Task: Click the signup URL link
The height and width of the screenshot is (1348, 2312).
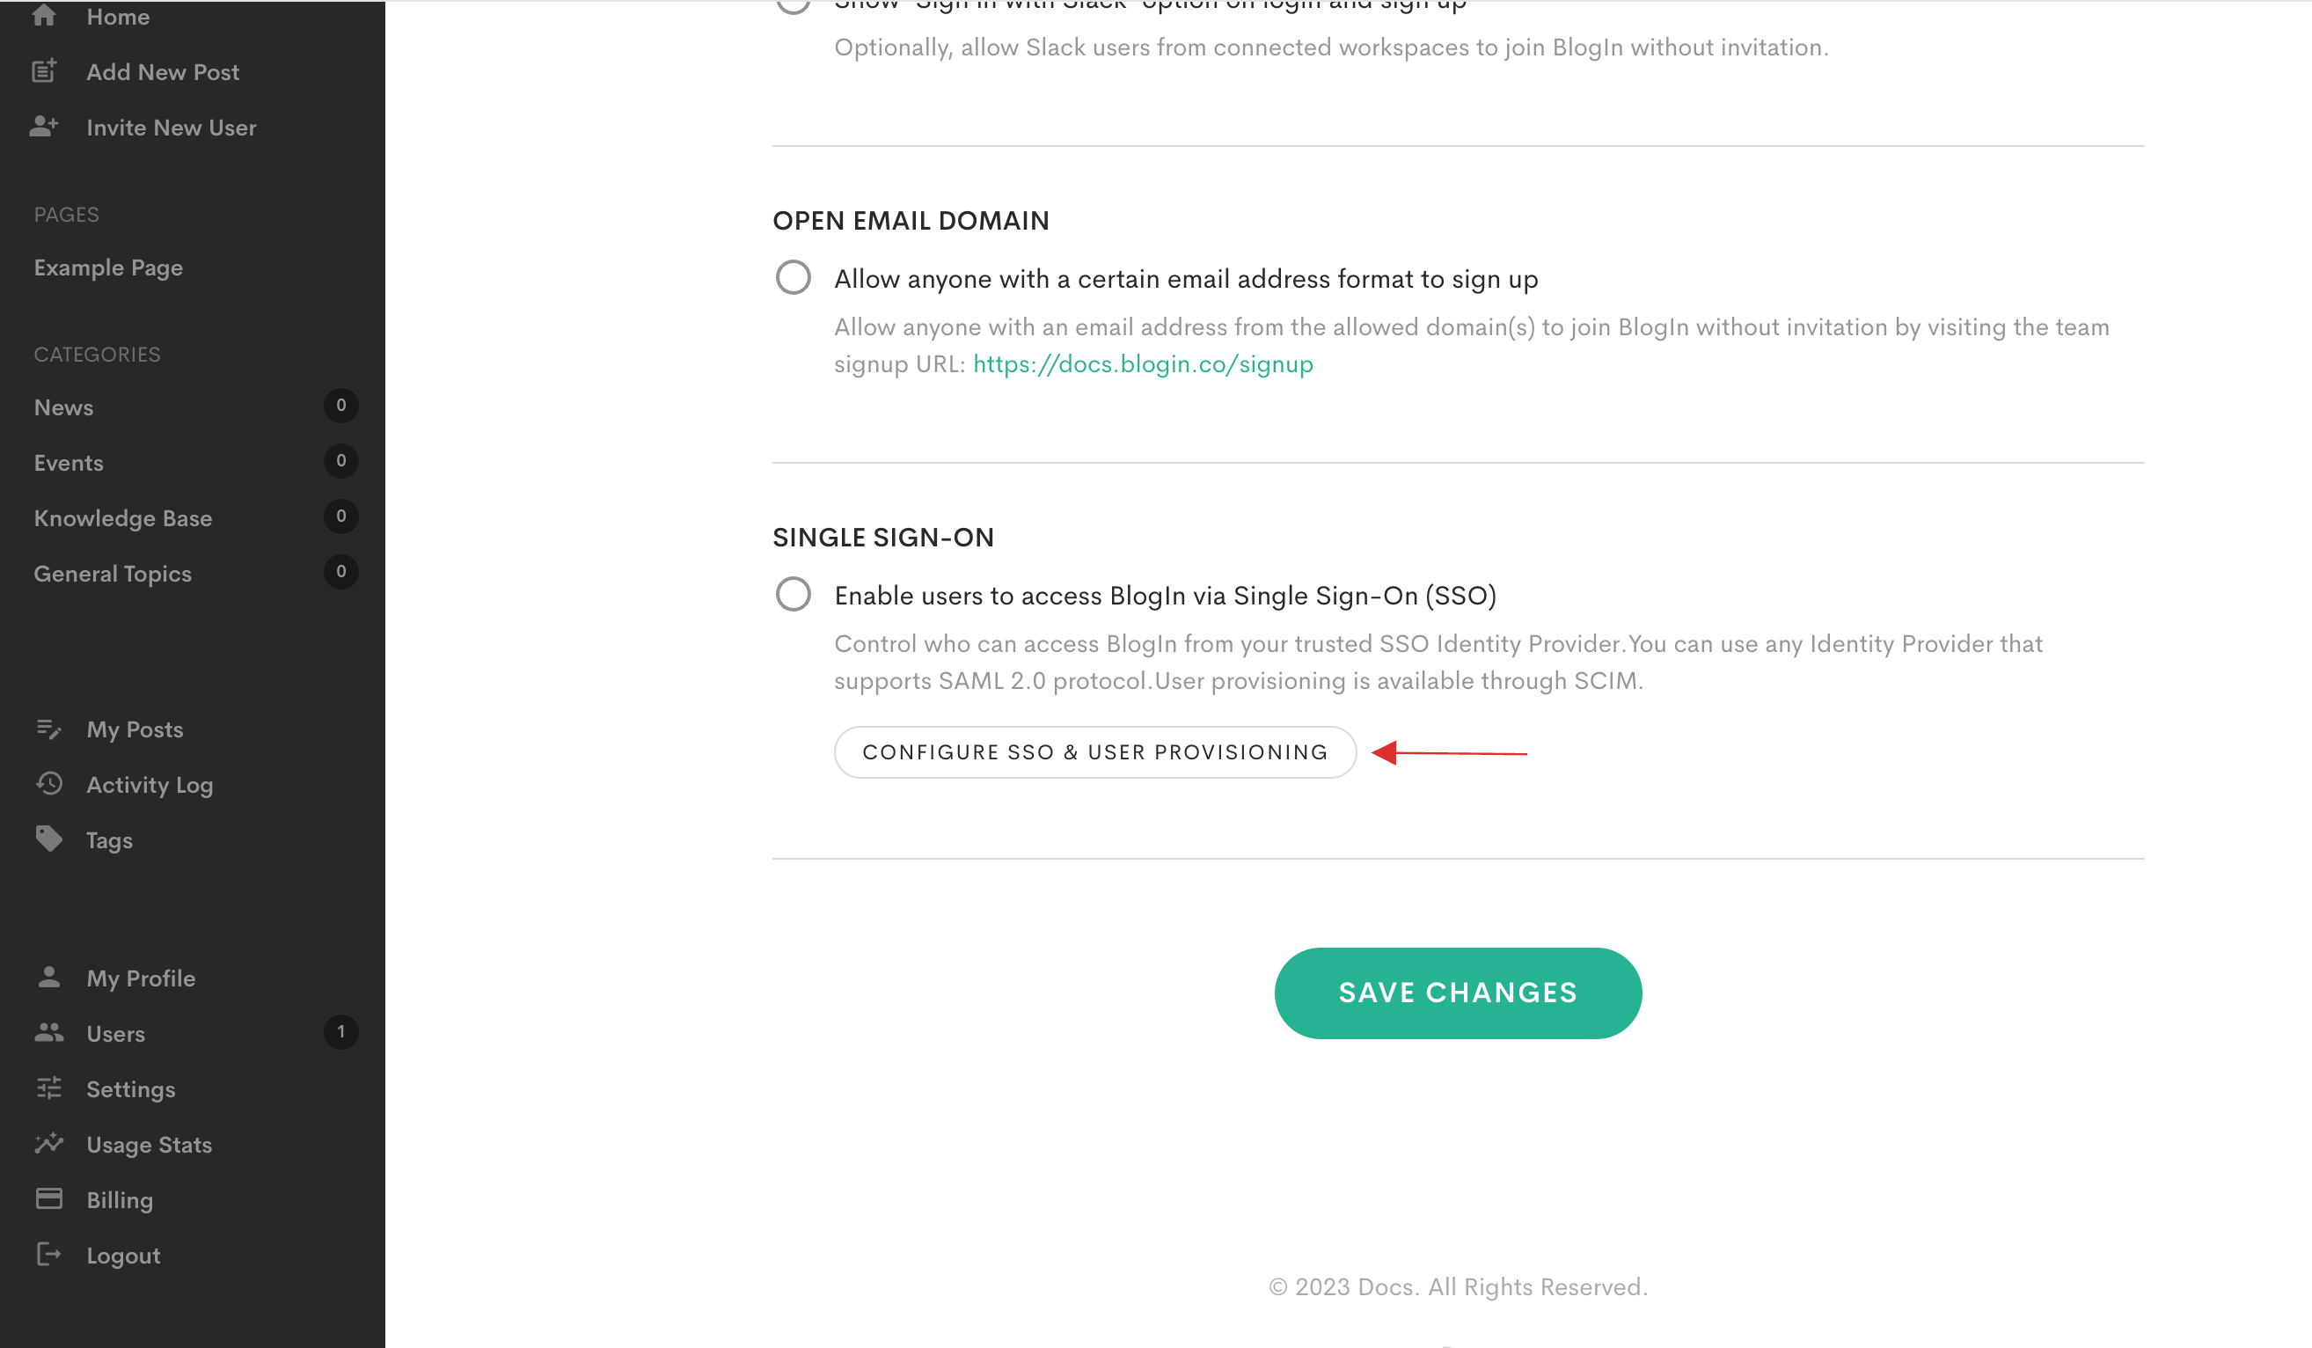Action: click(1142, 361)
